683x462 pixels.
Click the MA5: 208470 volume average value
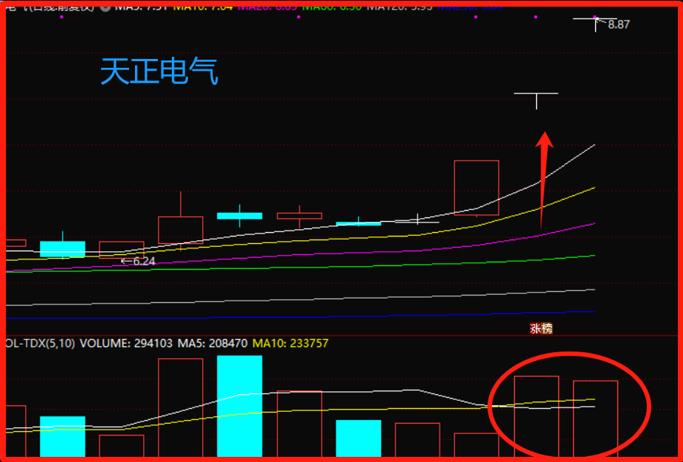(212, 343)
